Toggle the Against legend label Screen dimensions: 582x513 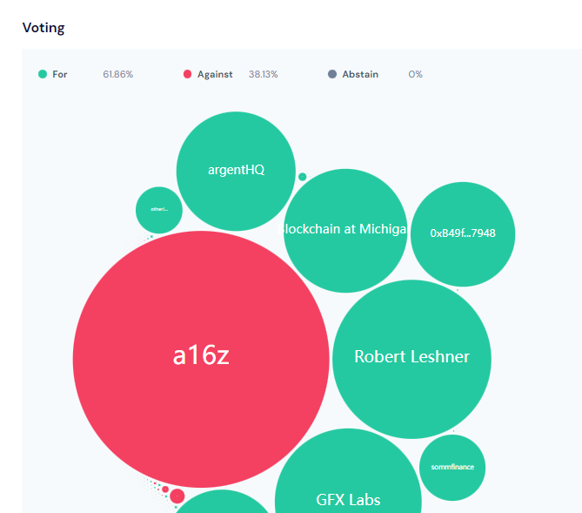pos(215,75)
